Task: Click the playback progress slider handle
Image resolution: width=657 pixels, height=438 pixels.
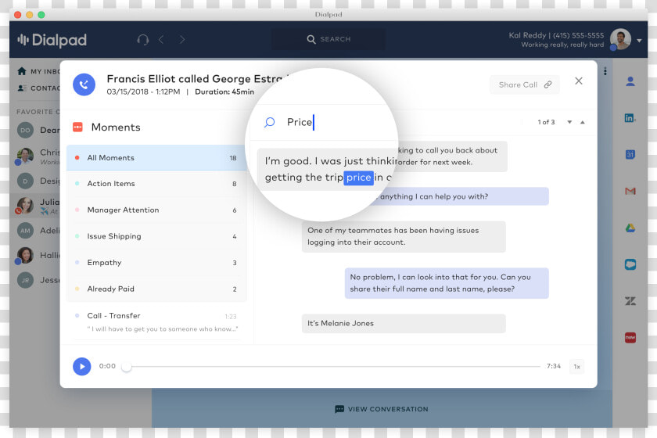Action: tap(126, 367)
